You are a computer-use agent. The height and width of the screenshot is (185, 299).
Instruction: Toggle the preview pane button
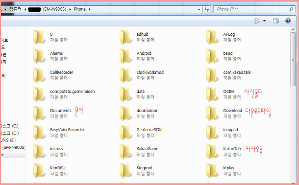276,21
